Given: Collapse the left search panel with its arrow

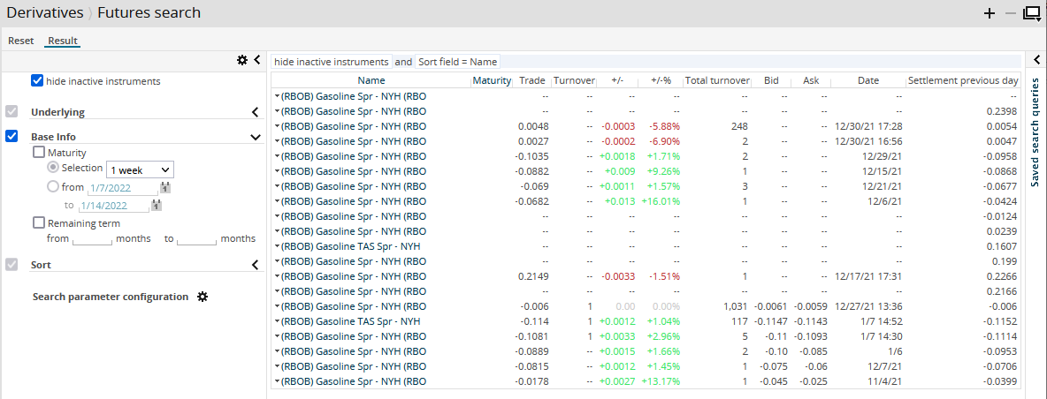Looking at the screenshot, I should coord(256,60).
